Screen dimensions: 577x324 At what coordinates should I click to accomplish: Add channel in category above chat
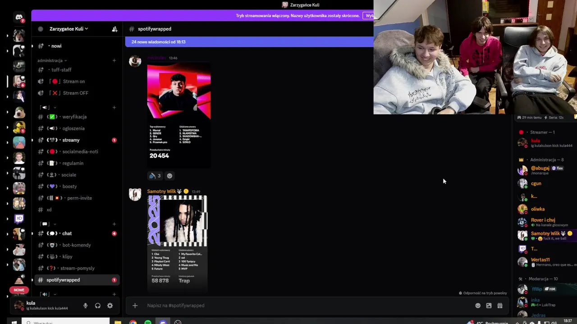[x=114, y=224]
